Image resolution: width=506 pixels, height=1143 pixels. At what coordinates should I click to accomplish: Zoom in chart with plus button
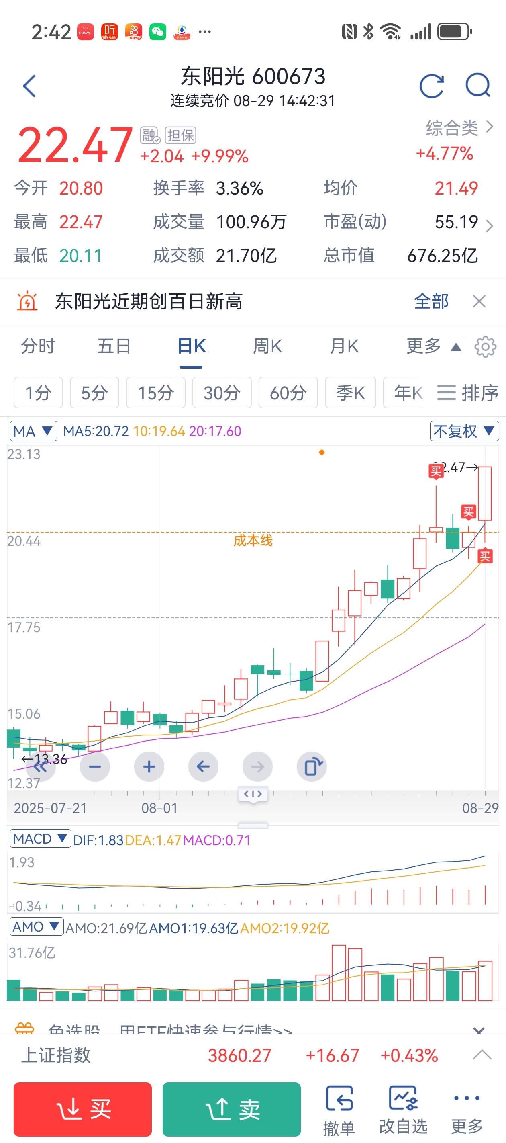pyautogui.click(x=149, y=767)
